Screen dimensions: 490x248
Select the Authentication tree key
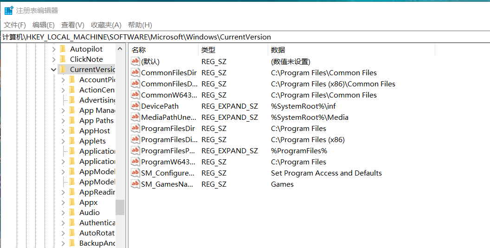point(97,222)
